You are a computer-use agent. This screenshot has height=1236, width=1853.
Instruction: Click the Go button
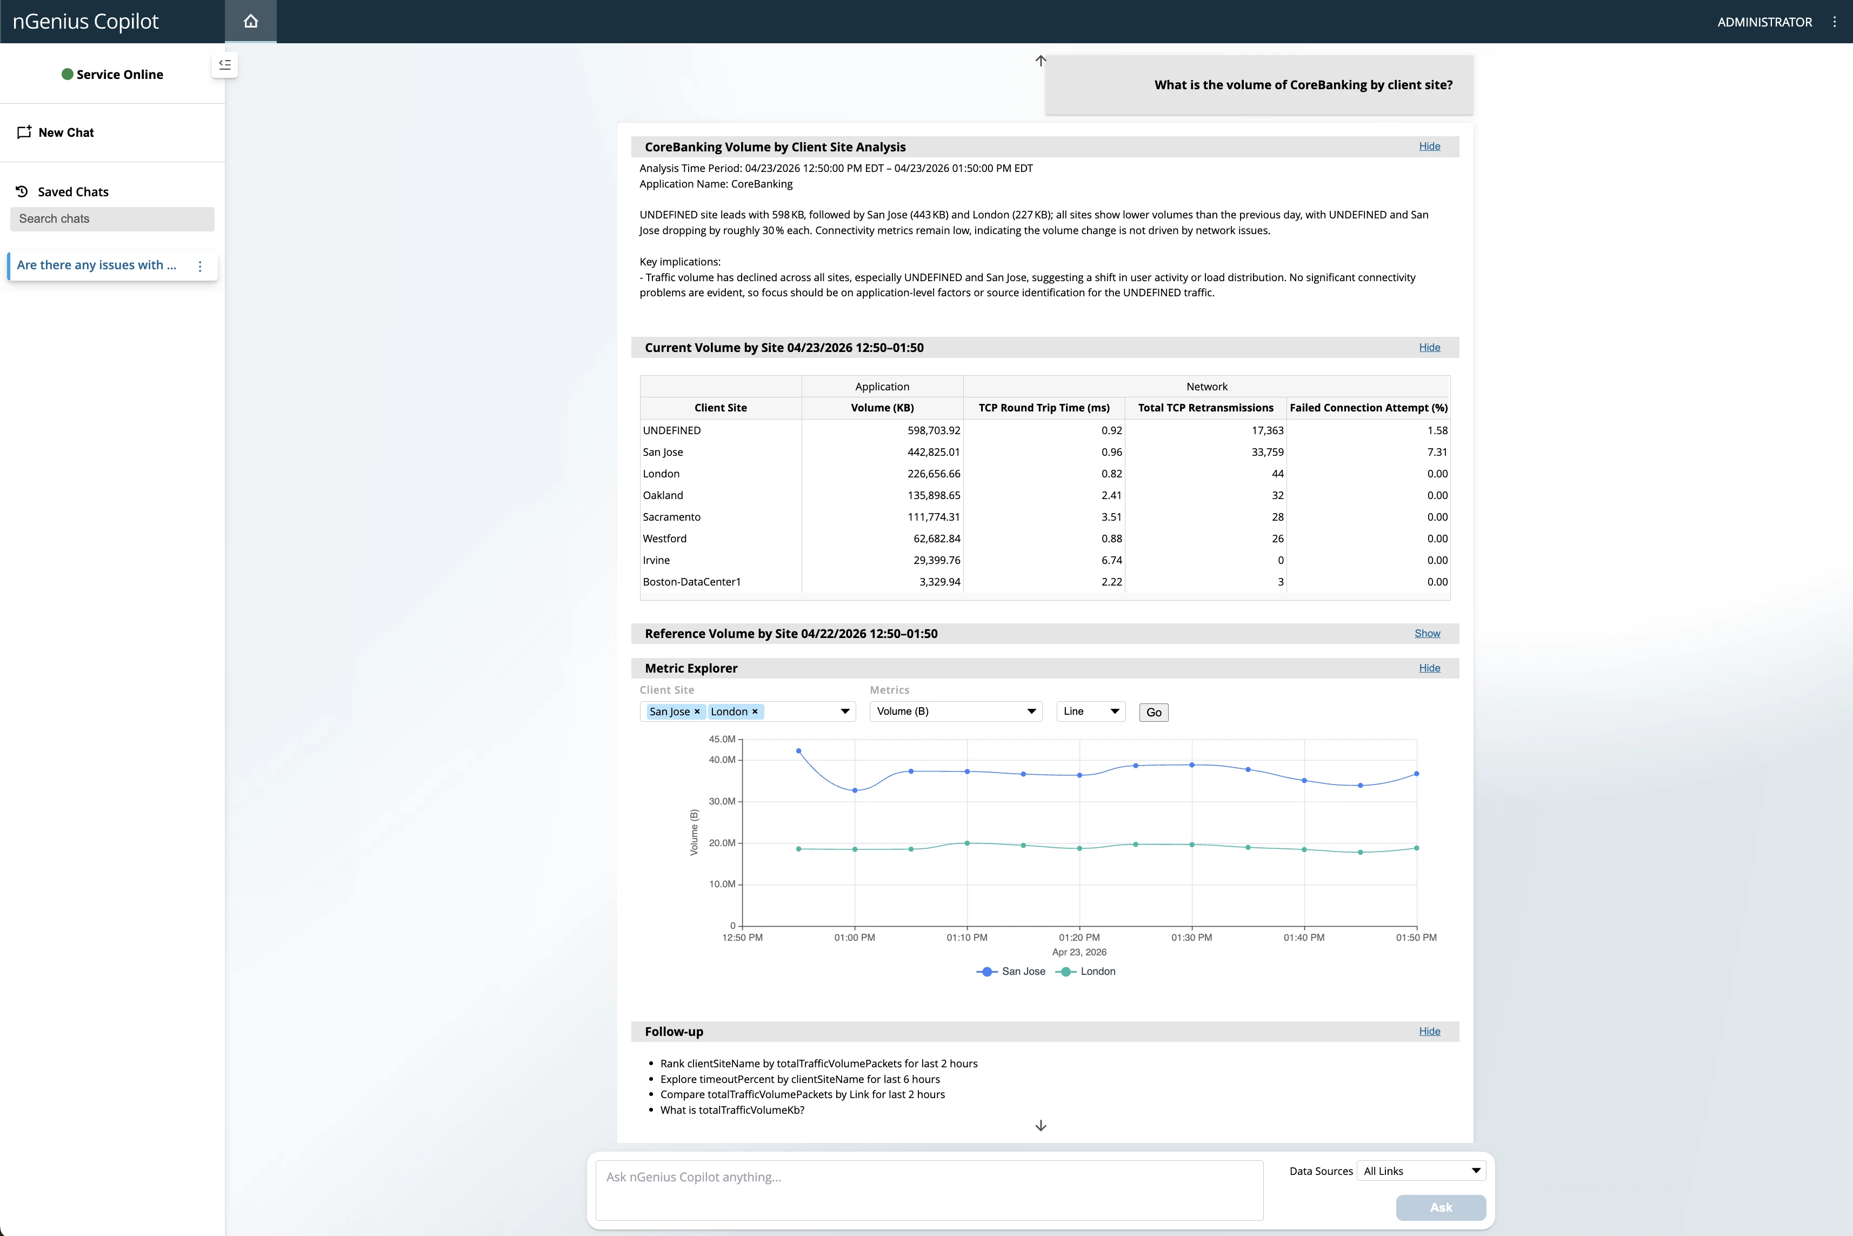tap(1154, 713)
